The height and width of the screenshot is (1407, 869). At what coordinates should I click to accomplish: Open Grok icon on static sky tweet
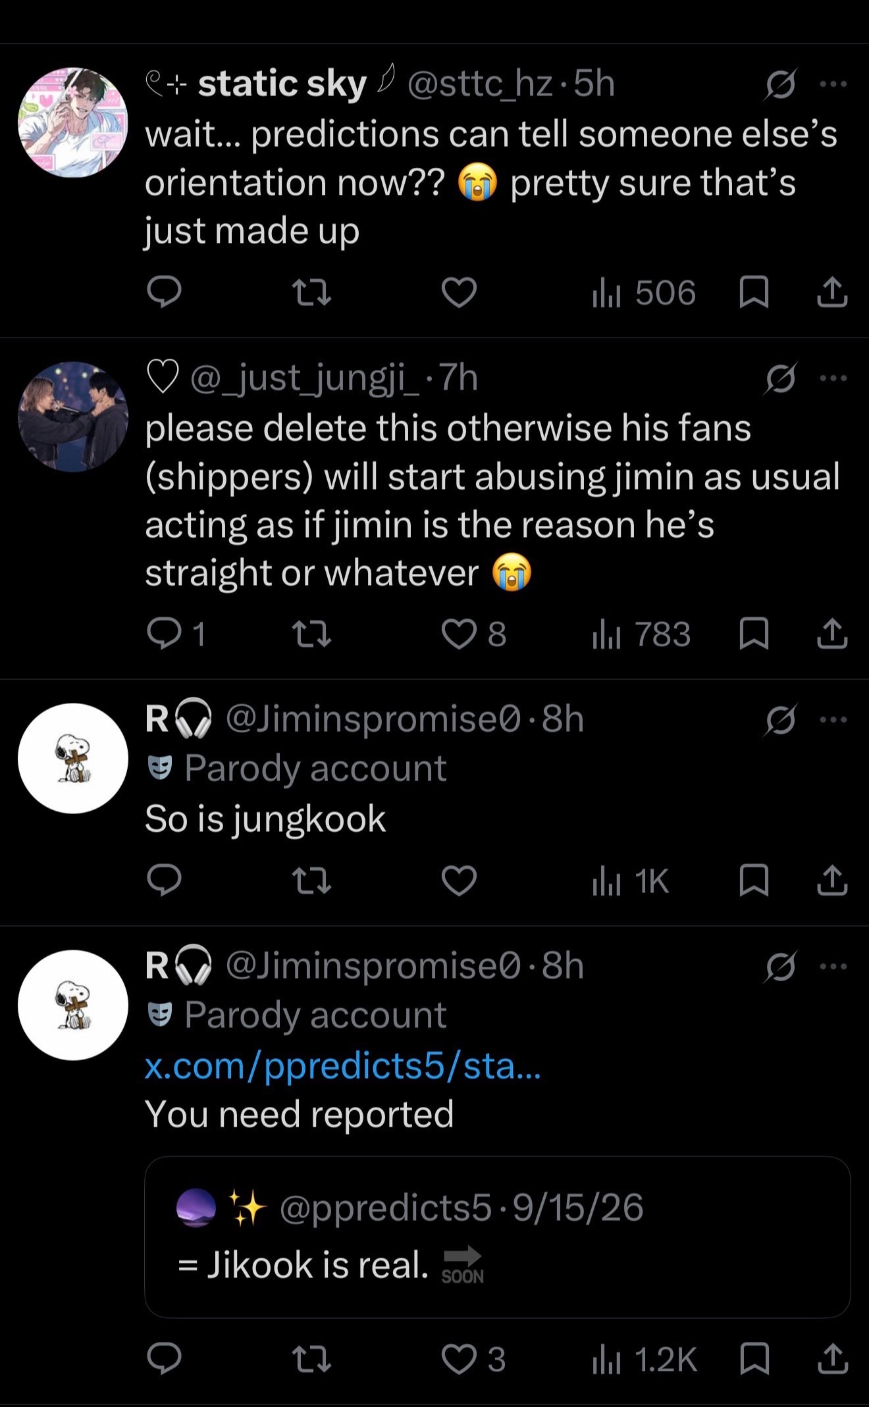coord(781,84)
